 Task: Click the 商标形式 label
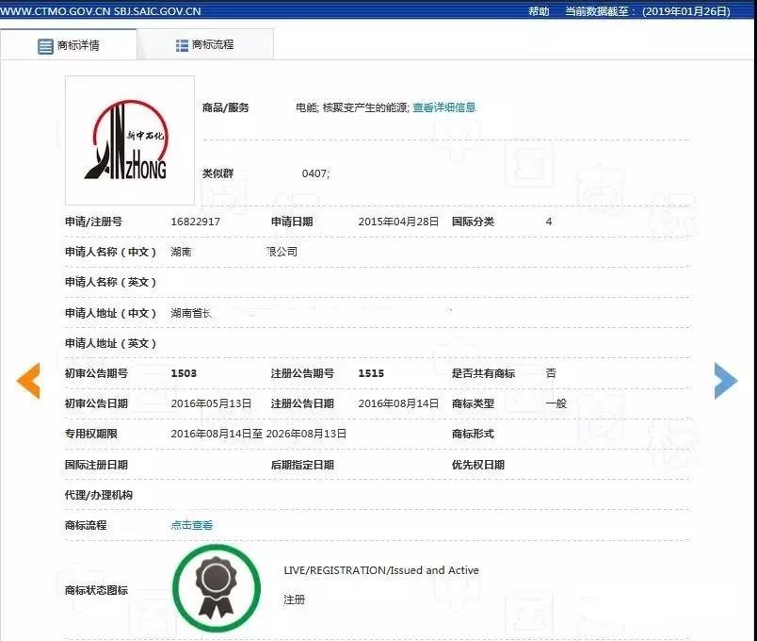473,434
